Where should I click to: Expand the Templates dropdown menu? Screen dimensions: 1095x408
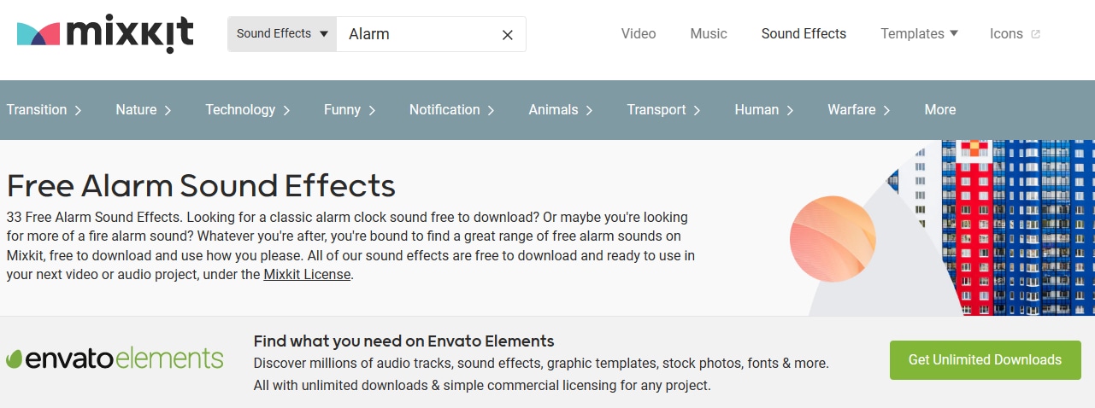(919, 34)
